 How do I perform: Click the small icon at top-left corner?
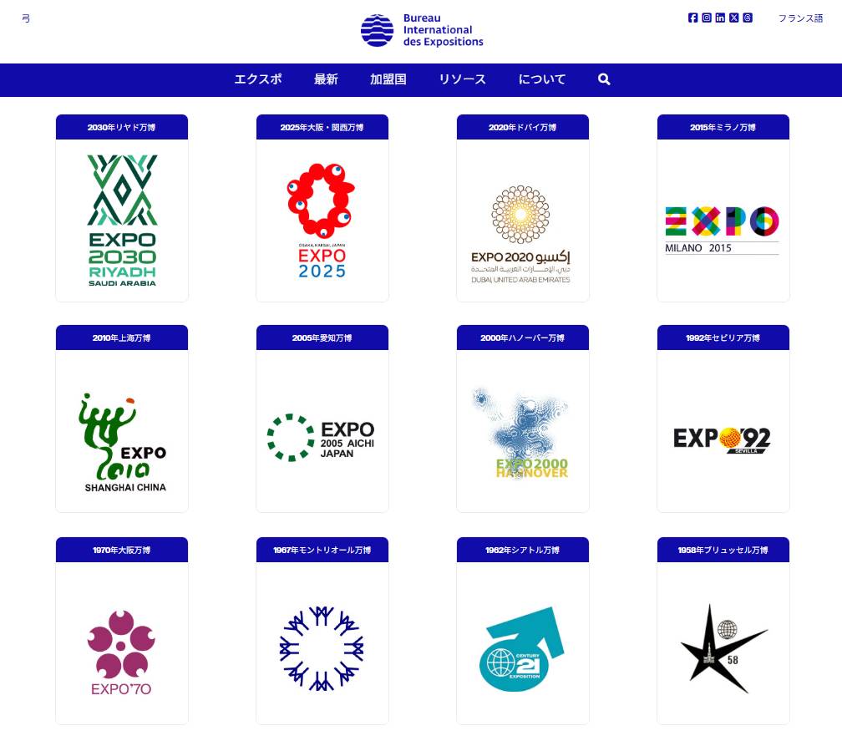[x=26, y=18]
